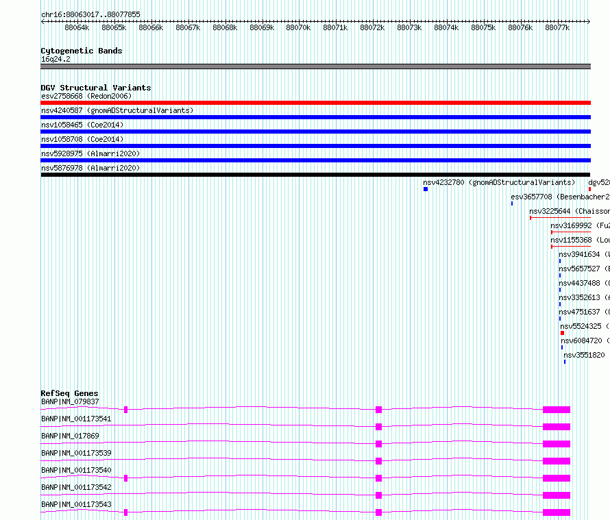Click the small first exon of BANP|NM_079837

pyautogui.click(x=125, y=410)
